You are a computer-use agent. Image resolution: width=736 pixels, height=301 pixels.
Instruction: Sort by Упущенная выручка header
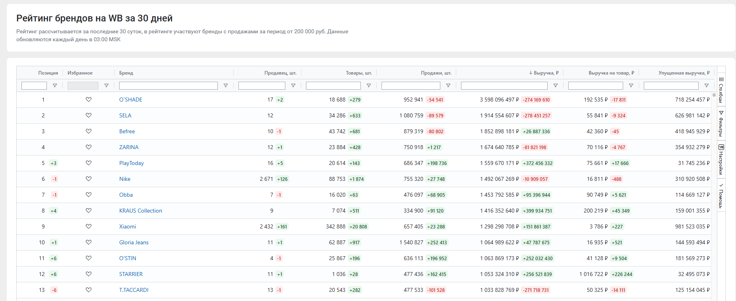(x=684, y=73)
